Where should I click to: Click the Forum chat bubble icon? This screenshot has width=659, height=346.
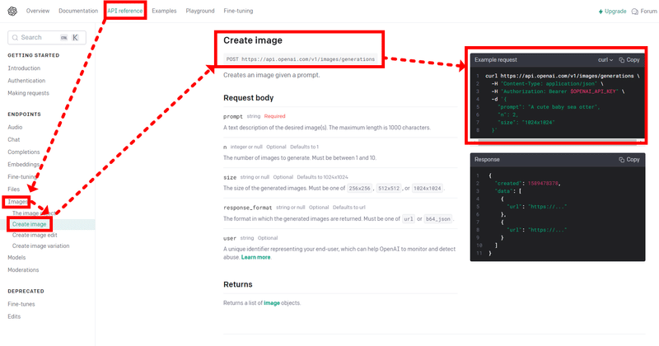click(x=634, y=12)
